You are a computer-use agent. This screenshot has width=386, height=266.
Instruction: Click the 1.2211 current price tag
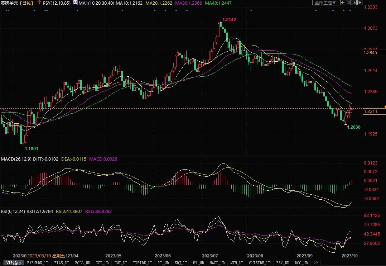370,111
